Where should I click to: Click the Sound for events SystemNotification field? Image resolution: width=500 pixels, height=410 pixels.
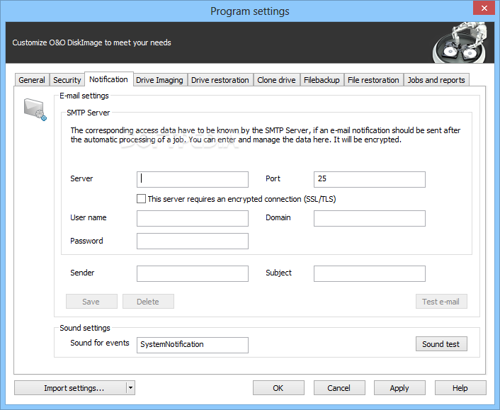(x=193, y=345)
